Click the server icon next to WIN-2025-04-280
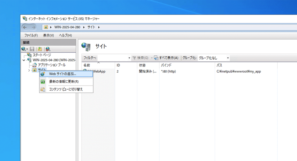The image size is (297, 161). [x=29, y=60]
